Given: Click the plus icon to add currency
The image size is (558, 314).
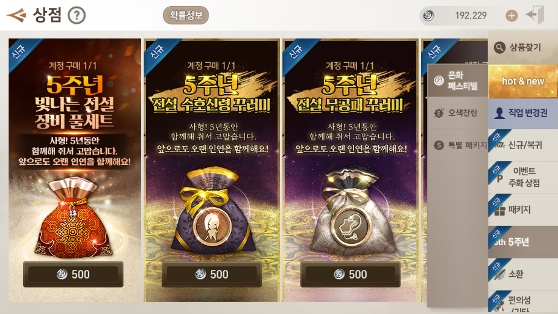Looking at the screenshot, I should tap(512, 16).
